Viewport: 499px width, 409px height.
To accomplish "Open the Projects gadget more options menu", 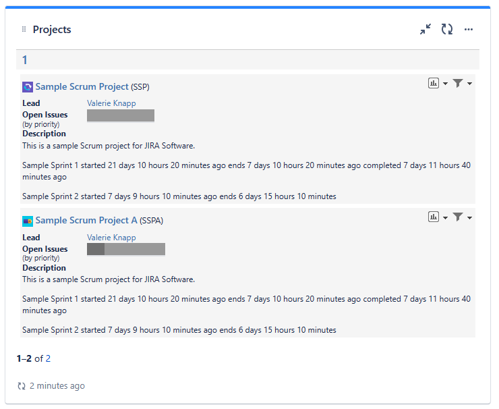I will click(x=469, y=30).
